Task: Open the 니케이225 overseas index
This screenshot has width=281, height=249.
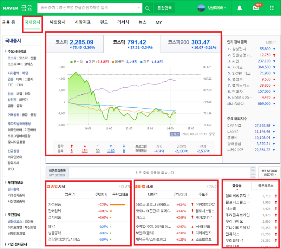Action: click(x=235, y=150)
